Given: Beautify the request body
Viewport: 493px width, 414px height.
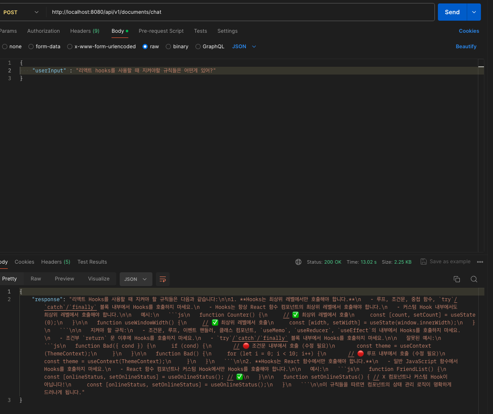Looking at the screenshot, I should pyautogui.click(x=466, y=47).
